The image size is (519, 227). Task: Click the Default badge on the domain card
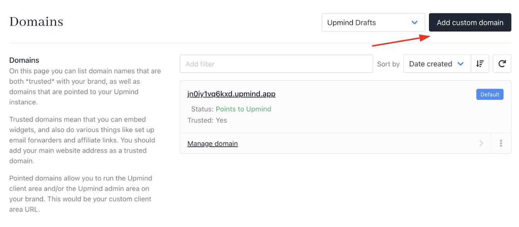click(x=490, y=95)
